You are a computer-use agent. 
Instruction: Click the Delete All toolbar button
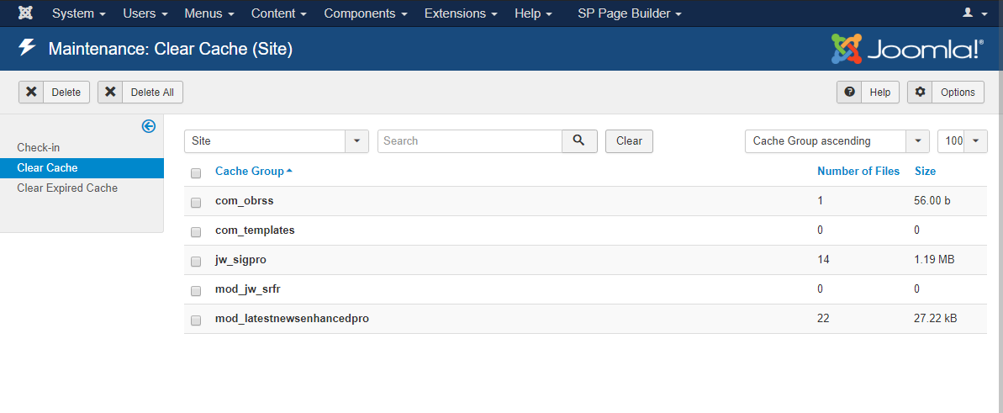coord(140,93)
